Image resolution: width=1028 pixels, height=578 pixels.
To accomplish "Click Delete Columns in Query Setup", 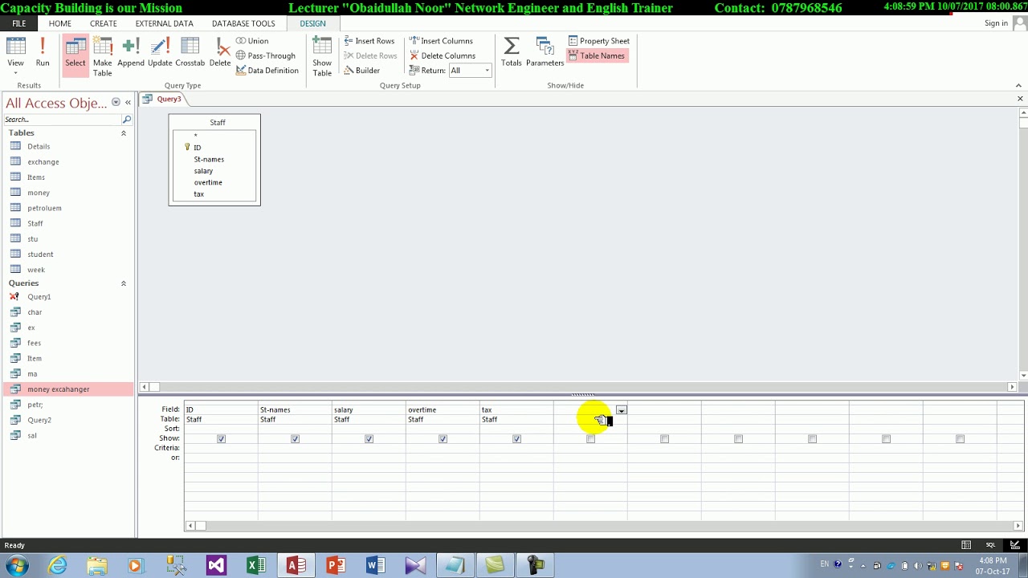I will [x=443, y=56].
